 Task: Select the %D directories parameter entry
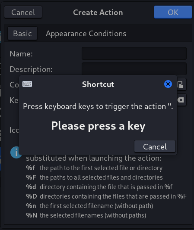106,196
